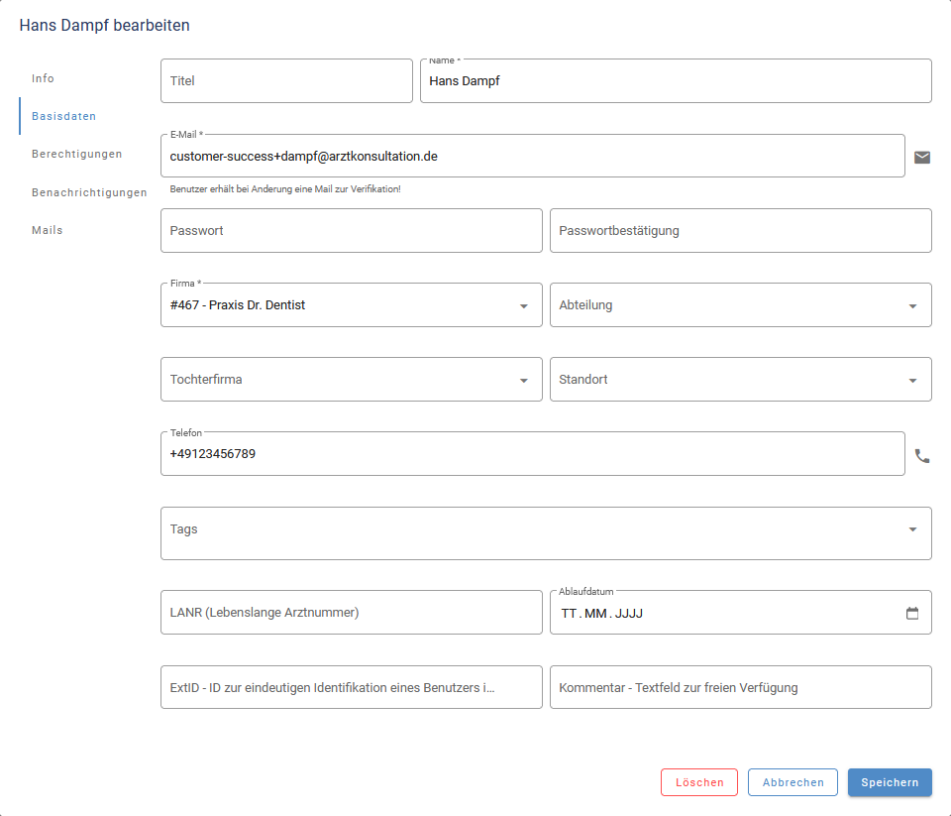Open the Abteilung dropdown
The height and width of the screenshot is (816, 951).
[x=912, y=306]
